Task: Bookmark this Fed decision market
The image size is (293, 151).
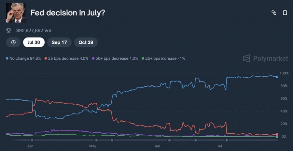Action: click(285, 13)
